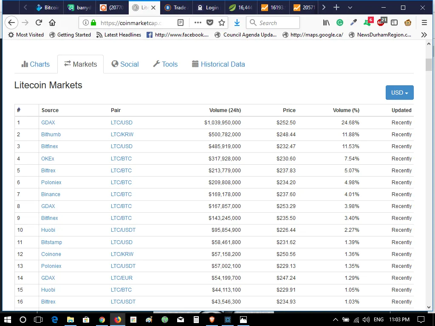Open the Windows Start menu
The height and width of the screenshot is (326, 435).
[x=8, y=320]
